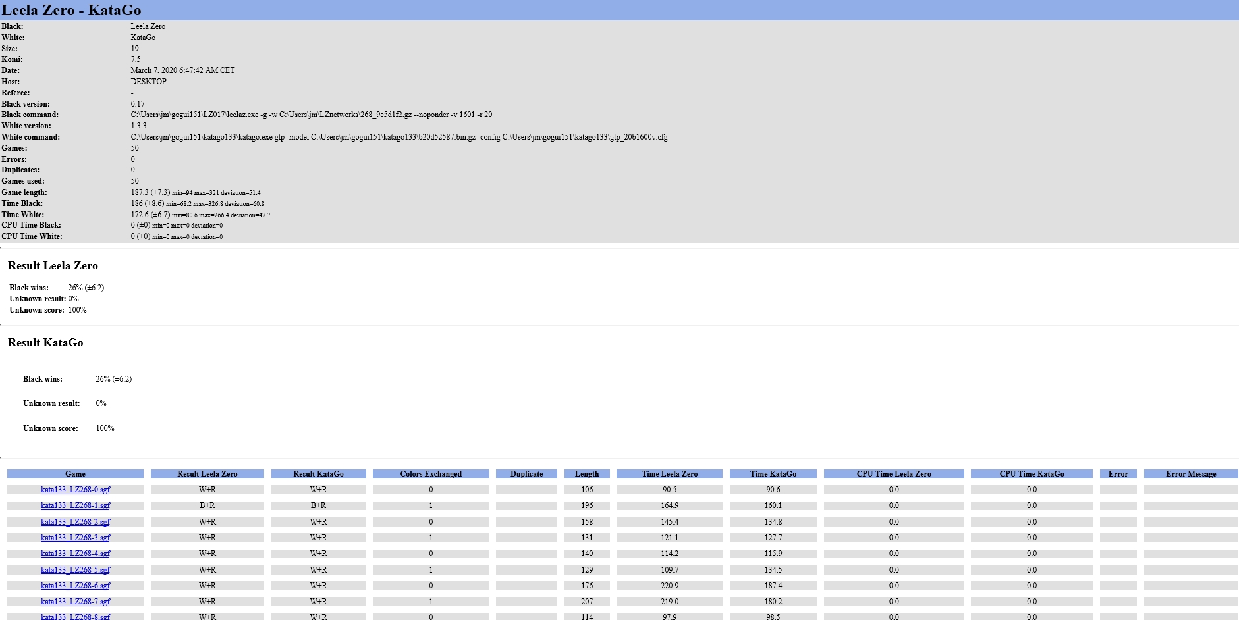Click the Time Leela Zero column header
1239x620 pixels.
669,474
